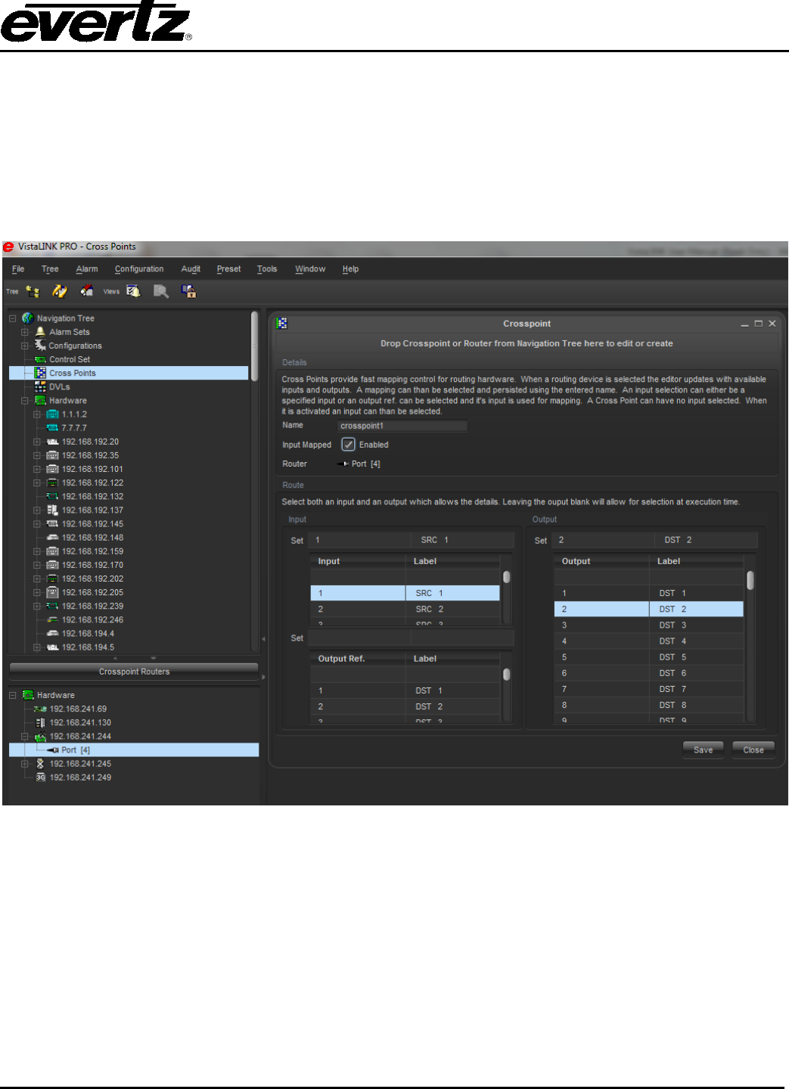The width and height of the screenshot is (789, 1089).
Task: Select the 192.168.192.148 tree item
Action: 92,538
